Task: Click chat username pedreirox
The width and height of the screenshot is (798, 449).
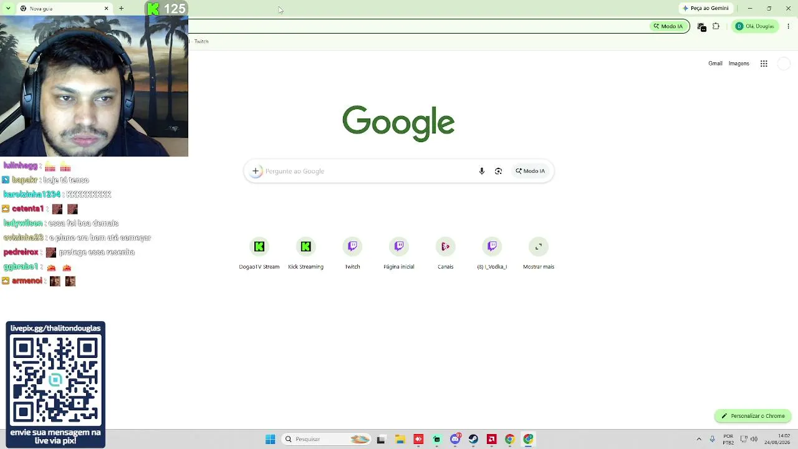Action: coord(21,253)
